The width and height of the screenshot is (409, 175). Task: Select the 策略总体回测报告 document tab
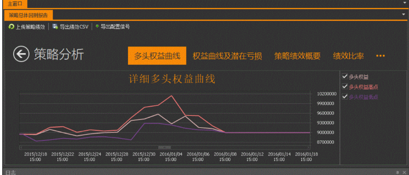(x=29, y=15)
